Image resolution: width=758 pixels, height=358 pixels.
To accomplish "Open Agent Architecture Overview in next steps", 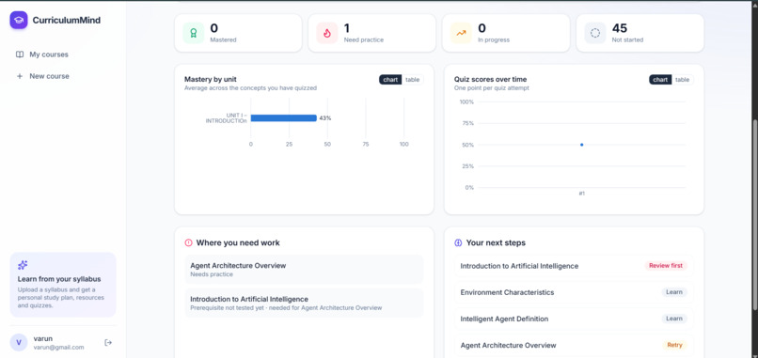I will click(574, 345).
